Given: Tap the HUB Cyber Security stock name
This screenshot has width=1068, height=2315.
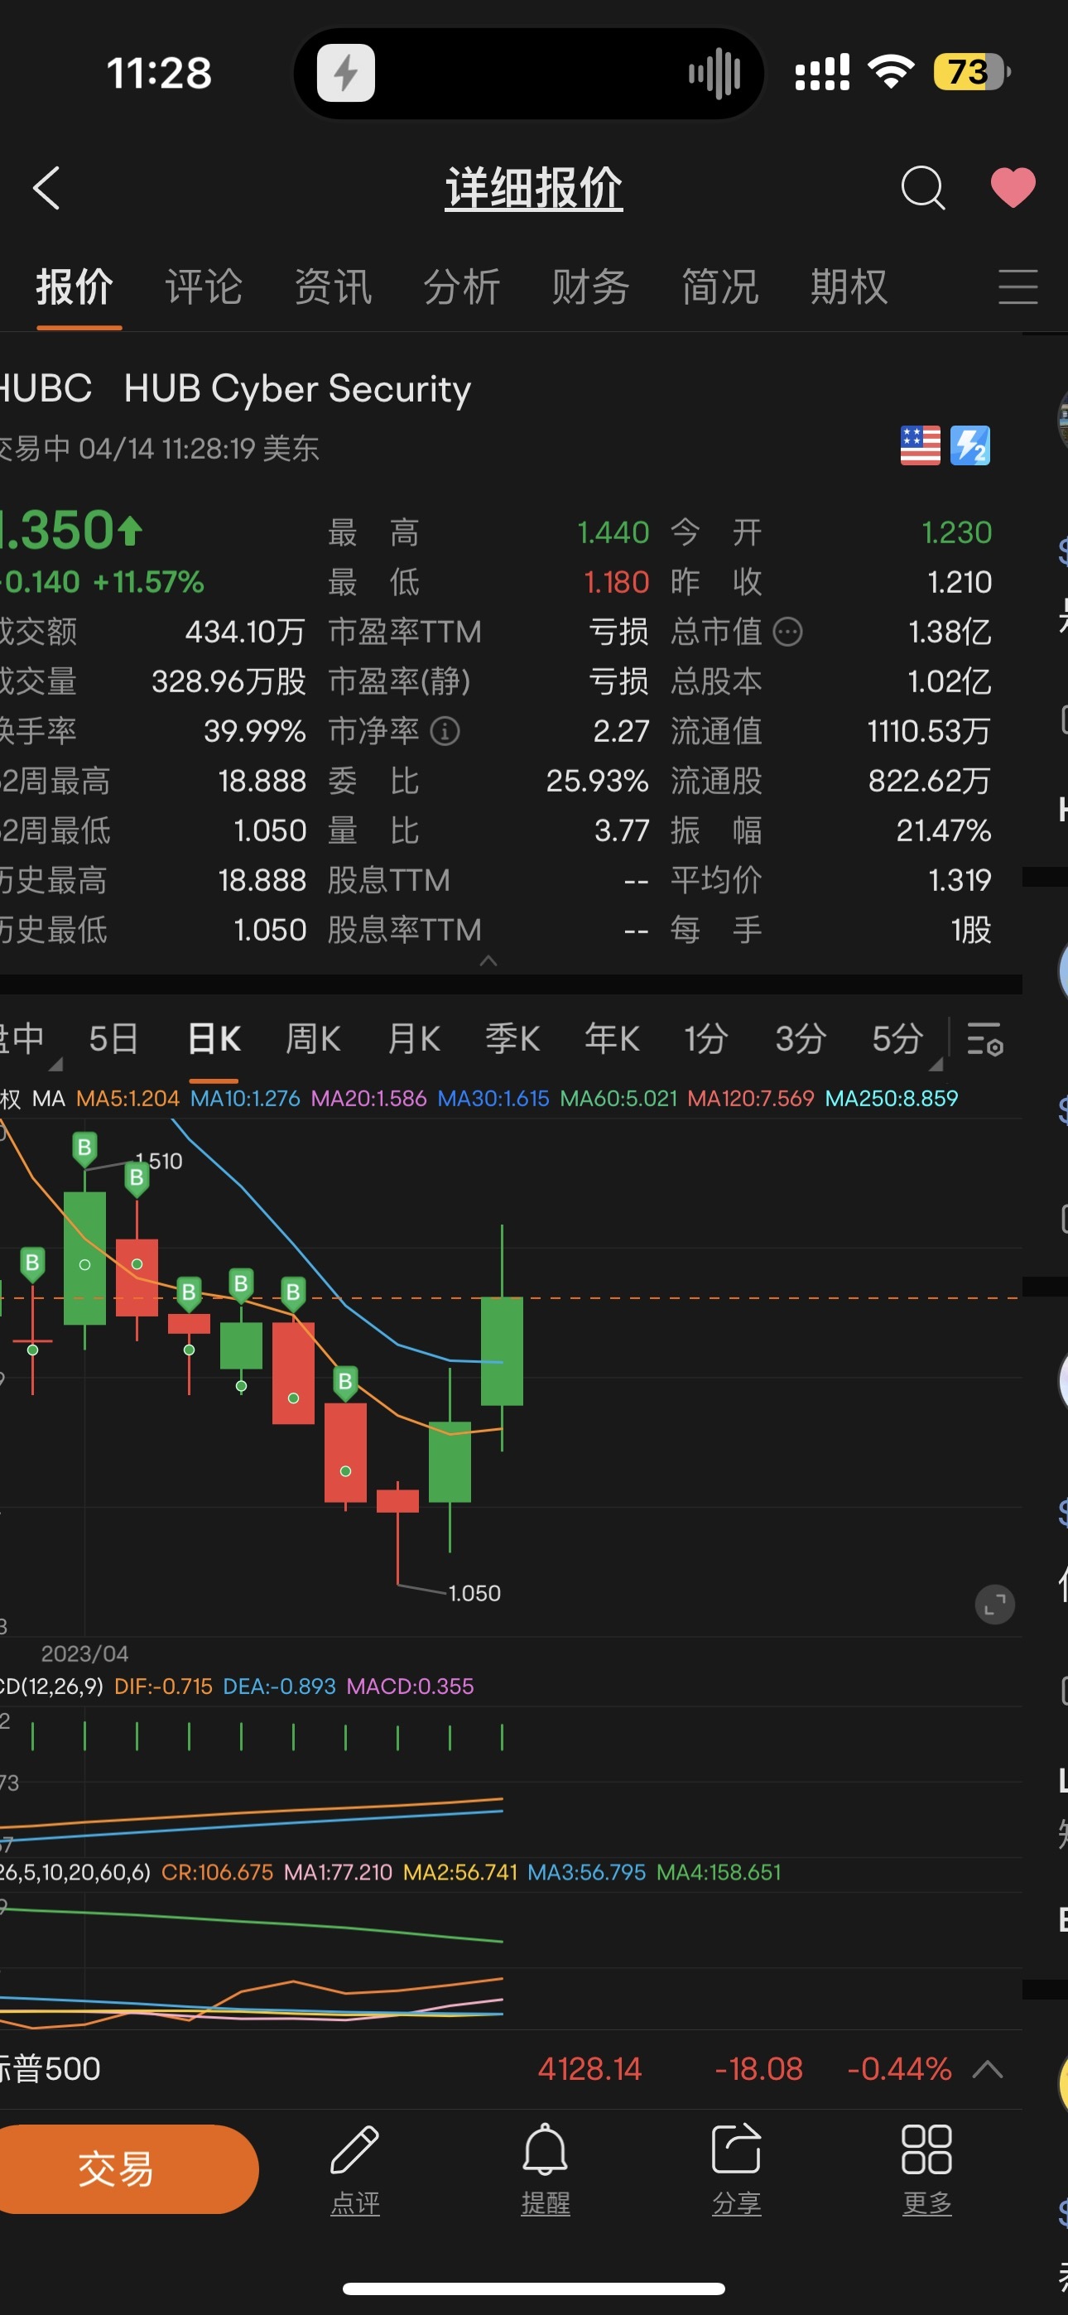Looking at the screenshot, I should (x=297, y=388).
